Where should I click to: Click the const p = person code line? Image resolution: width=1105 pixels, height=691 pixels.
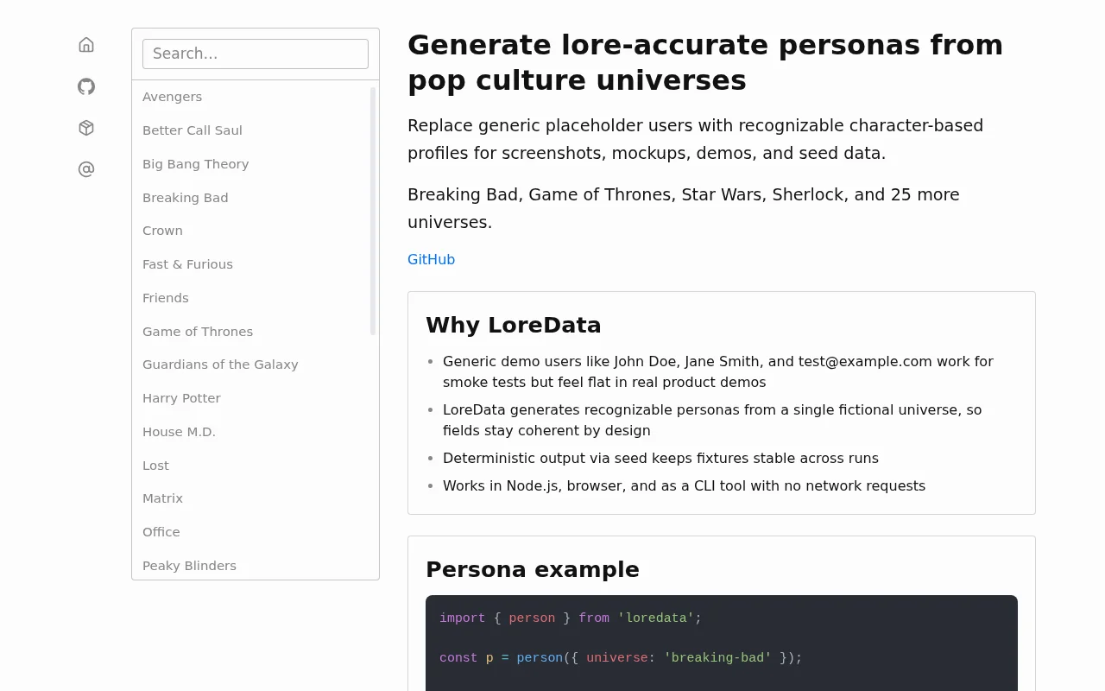[621, 658]
